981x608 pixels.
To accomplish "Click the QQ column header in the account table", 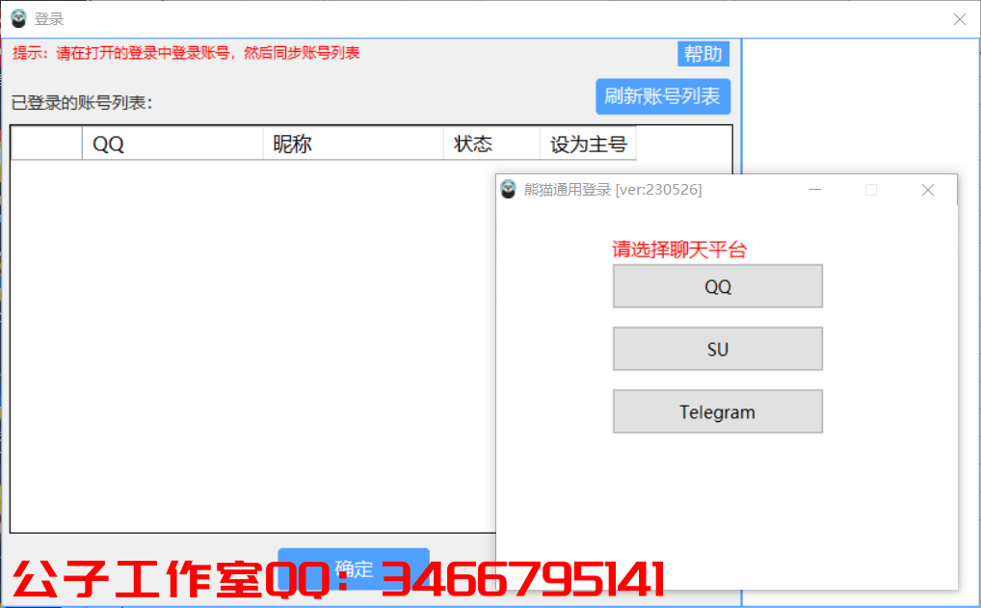I will click(x=172, y=144).
